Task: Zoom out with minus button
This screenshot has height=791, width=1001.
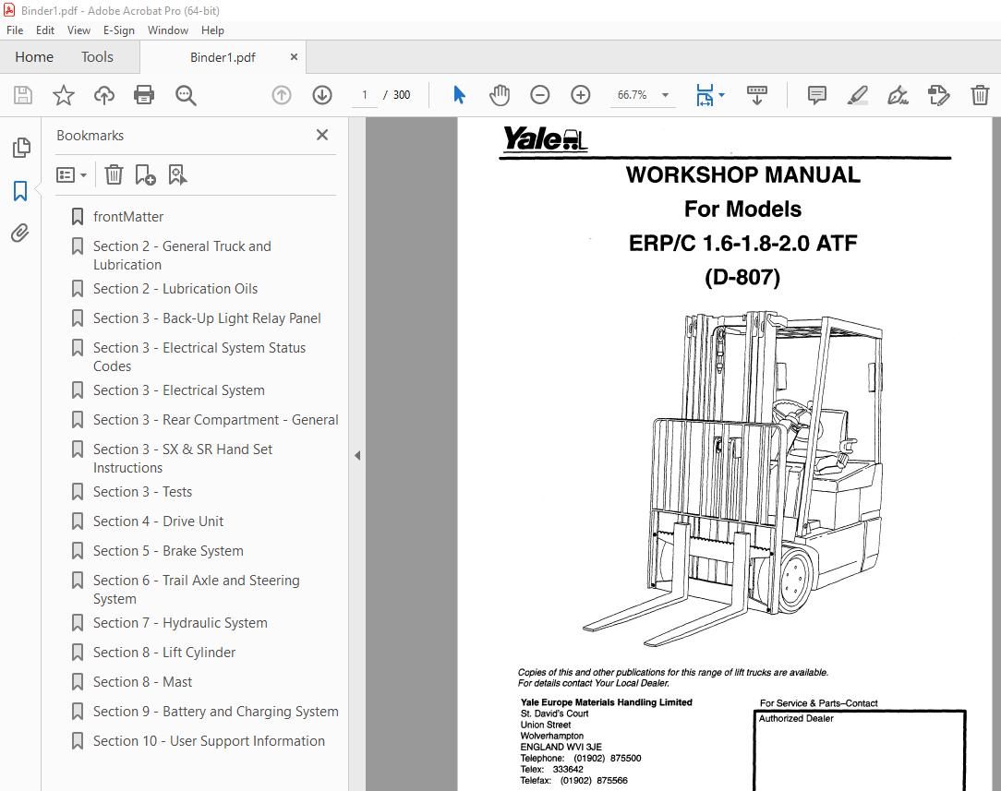Action: pyautogui.click(x=540, y=95)
